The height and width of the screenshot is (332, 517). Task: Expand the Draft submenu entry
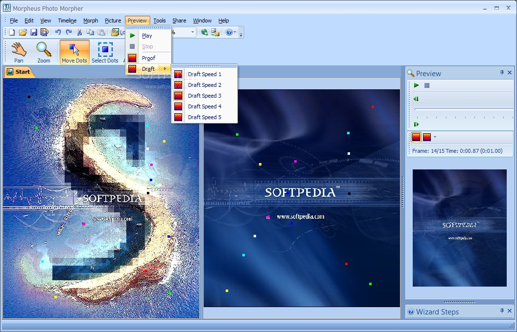point(148,69)
